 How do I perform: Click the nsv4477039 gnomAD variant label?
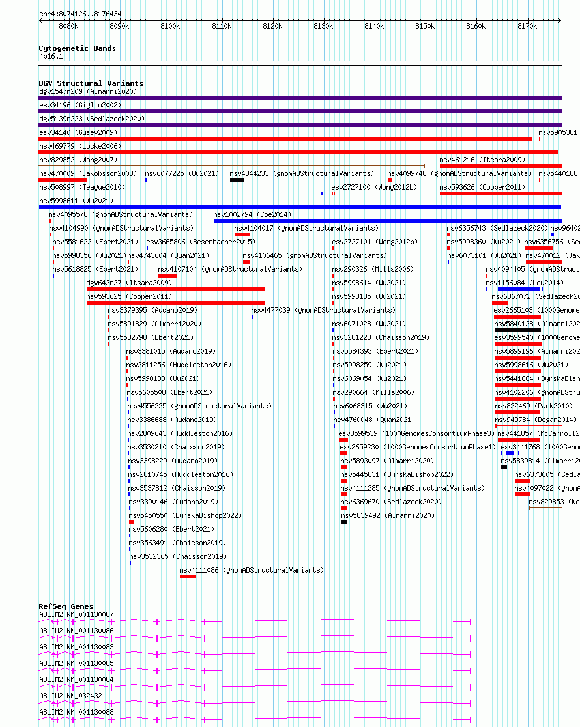tap(323, 310)
